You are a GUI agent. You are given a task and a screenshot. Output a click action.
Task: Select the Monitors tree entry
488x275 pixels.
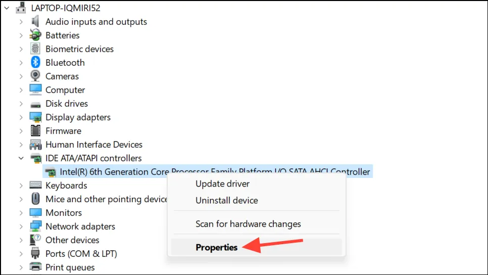[x=64, y=213]
